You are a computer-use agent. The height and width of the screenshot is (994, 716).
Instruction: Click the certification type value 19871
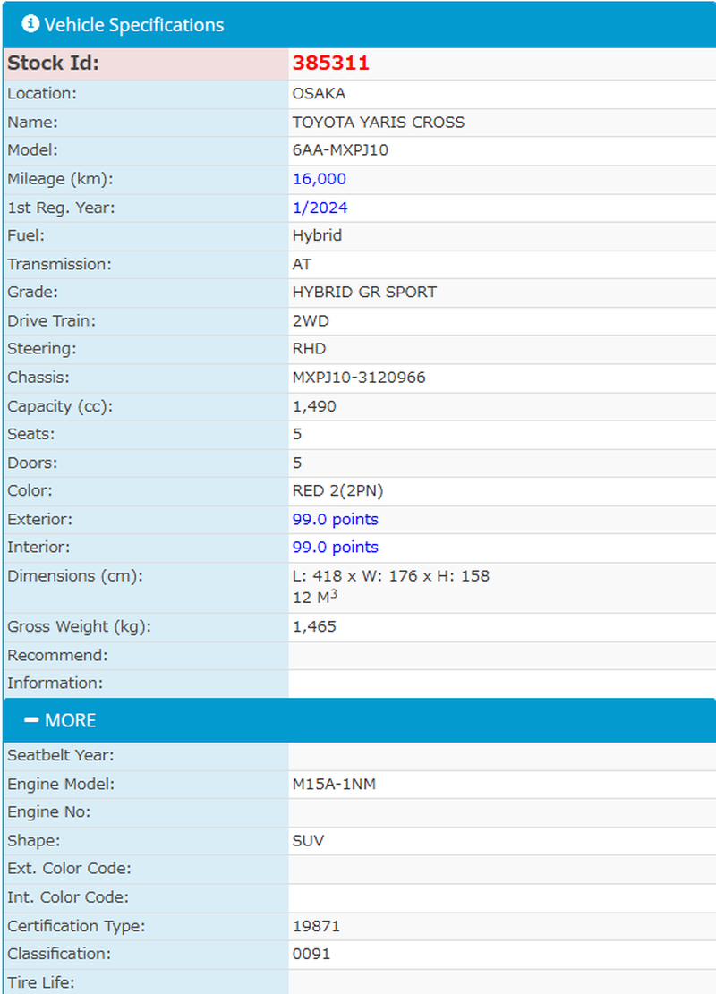[x=316, y=926]
